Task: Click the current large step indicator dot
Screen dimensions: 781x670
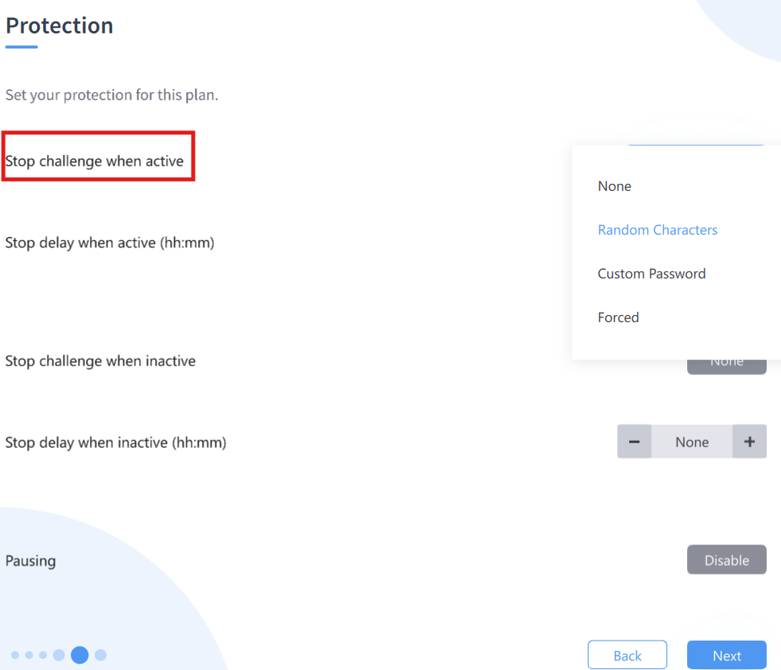Action: point(80,655)
